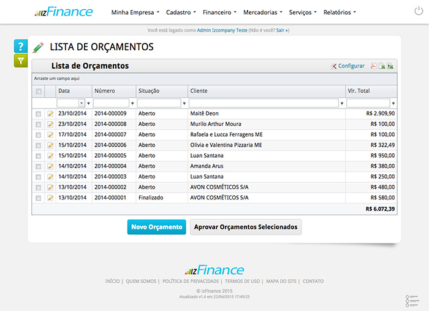
Task: Check the row for budget 2014-000005
Action: click(x=39, y=156)
